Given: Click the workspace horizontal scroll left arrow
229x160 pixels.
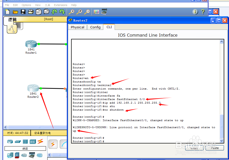Looking at the screenshot, I should pyautogui.click(x=6, y=127).
